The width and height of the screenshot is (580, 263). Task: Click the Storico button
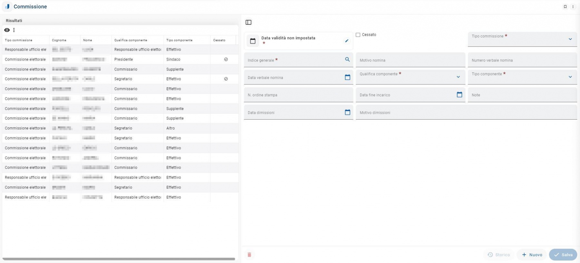pos(499,255)
